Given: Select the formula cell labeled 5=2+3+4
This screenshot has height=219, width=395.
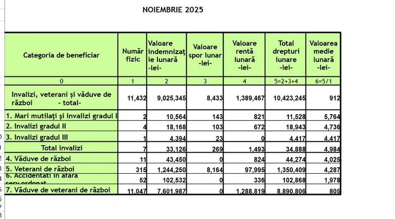Looking at the screenshot, I should click(285, 81).
